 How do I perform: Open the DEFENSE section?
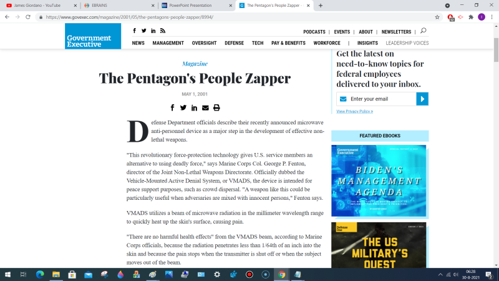235,43
